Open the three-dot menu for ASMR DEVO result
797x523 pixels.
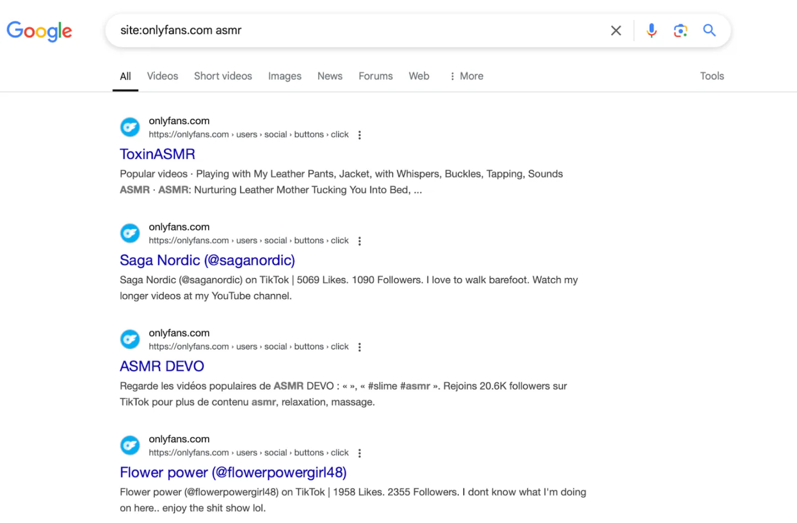[360, 348]
